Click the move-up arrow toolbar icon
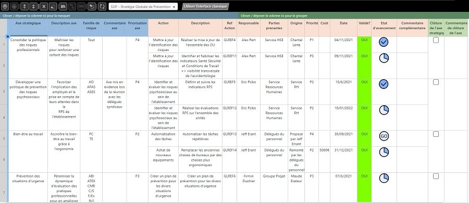 [x=5, y=6]
